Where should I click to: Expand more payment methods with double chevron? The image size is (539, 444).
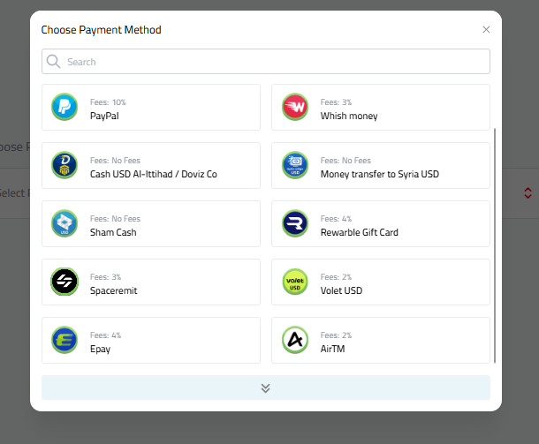click(x=266, y=388)
